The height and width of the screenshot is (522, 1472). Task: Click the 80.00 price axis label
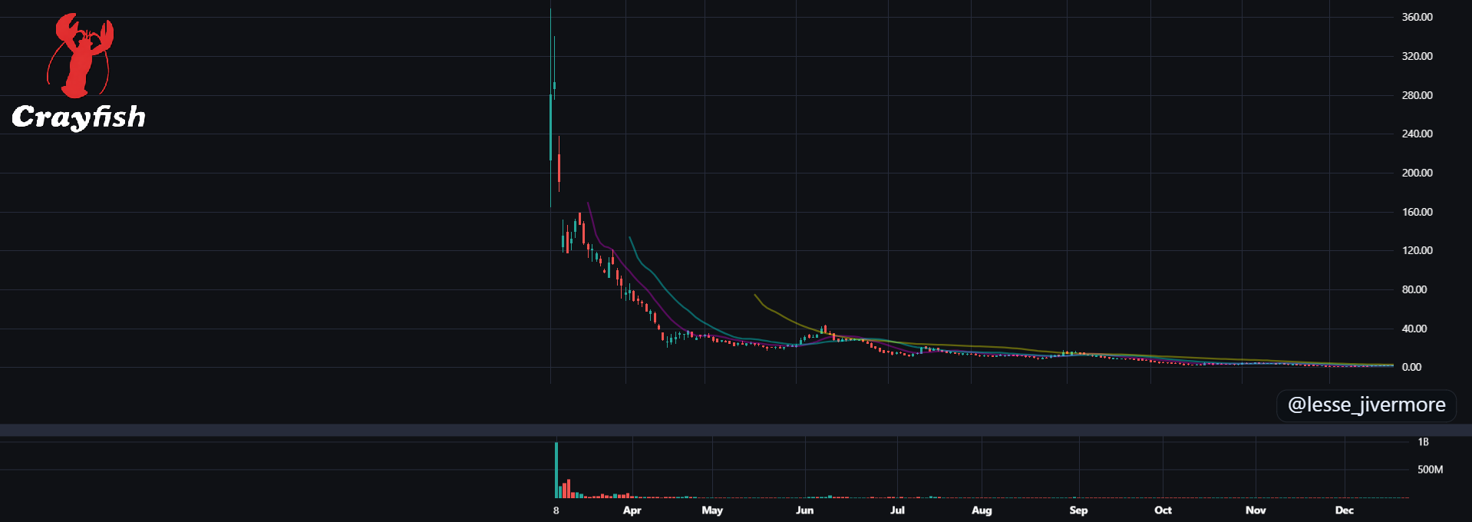[1414, 289]
